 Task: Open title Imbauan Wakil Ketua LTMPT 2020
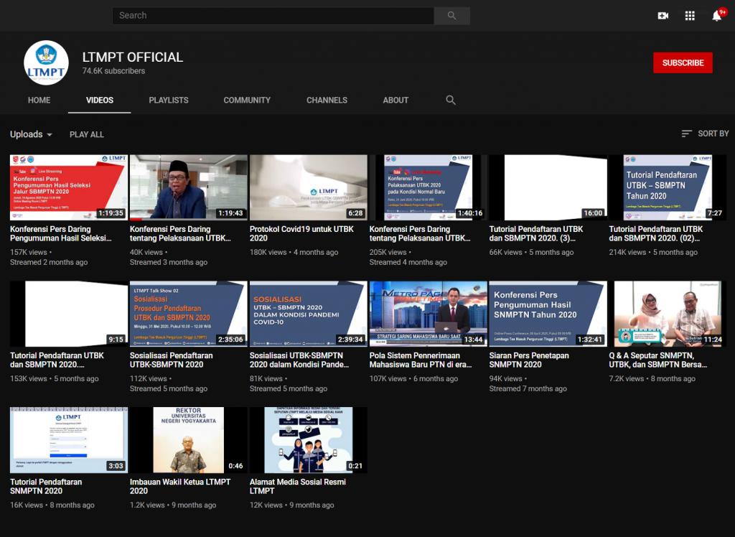(180, 486)
